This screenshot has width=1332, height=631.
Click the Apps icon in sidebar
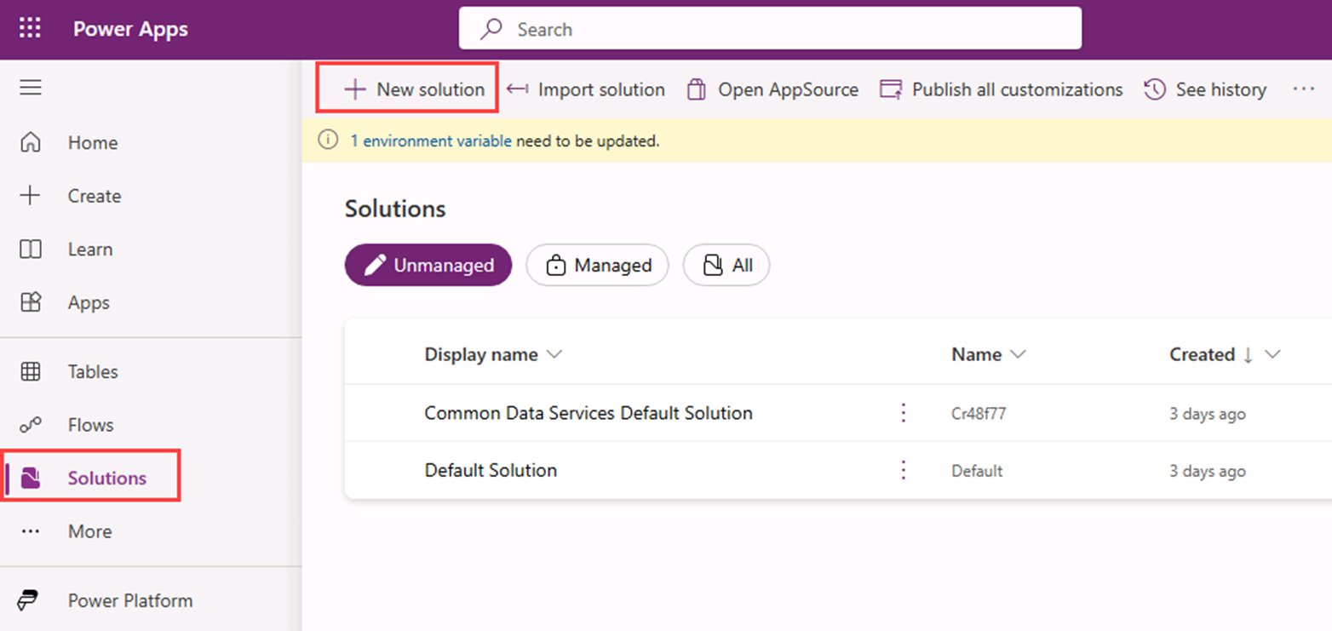coord(31,302)
